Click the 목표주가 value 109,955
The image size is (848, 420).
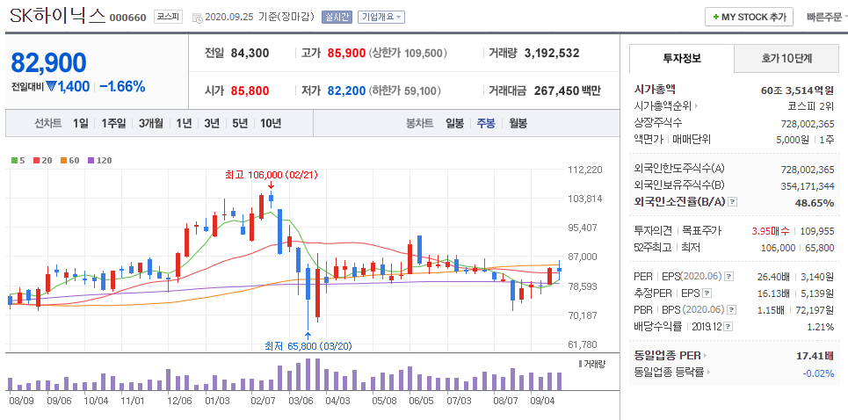click(816, 231)
